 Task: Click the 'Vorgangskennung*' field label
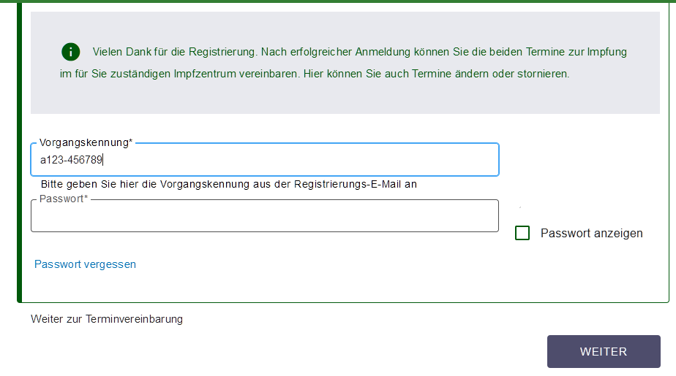click(86, 142)
